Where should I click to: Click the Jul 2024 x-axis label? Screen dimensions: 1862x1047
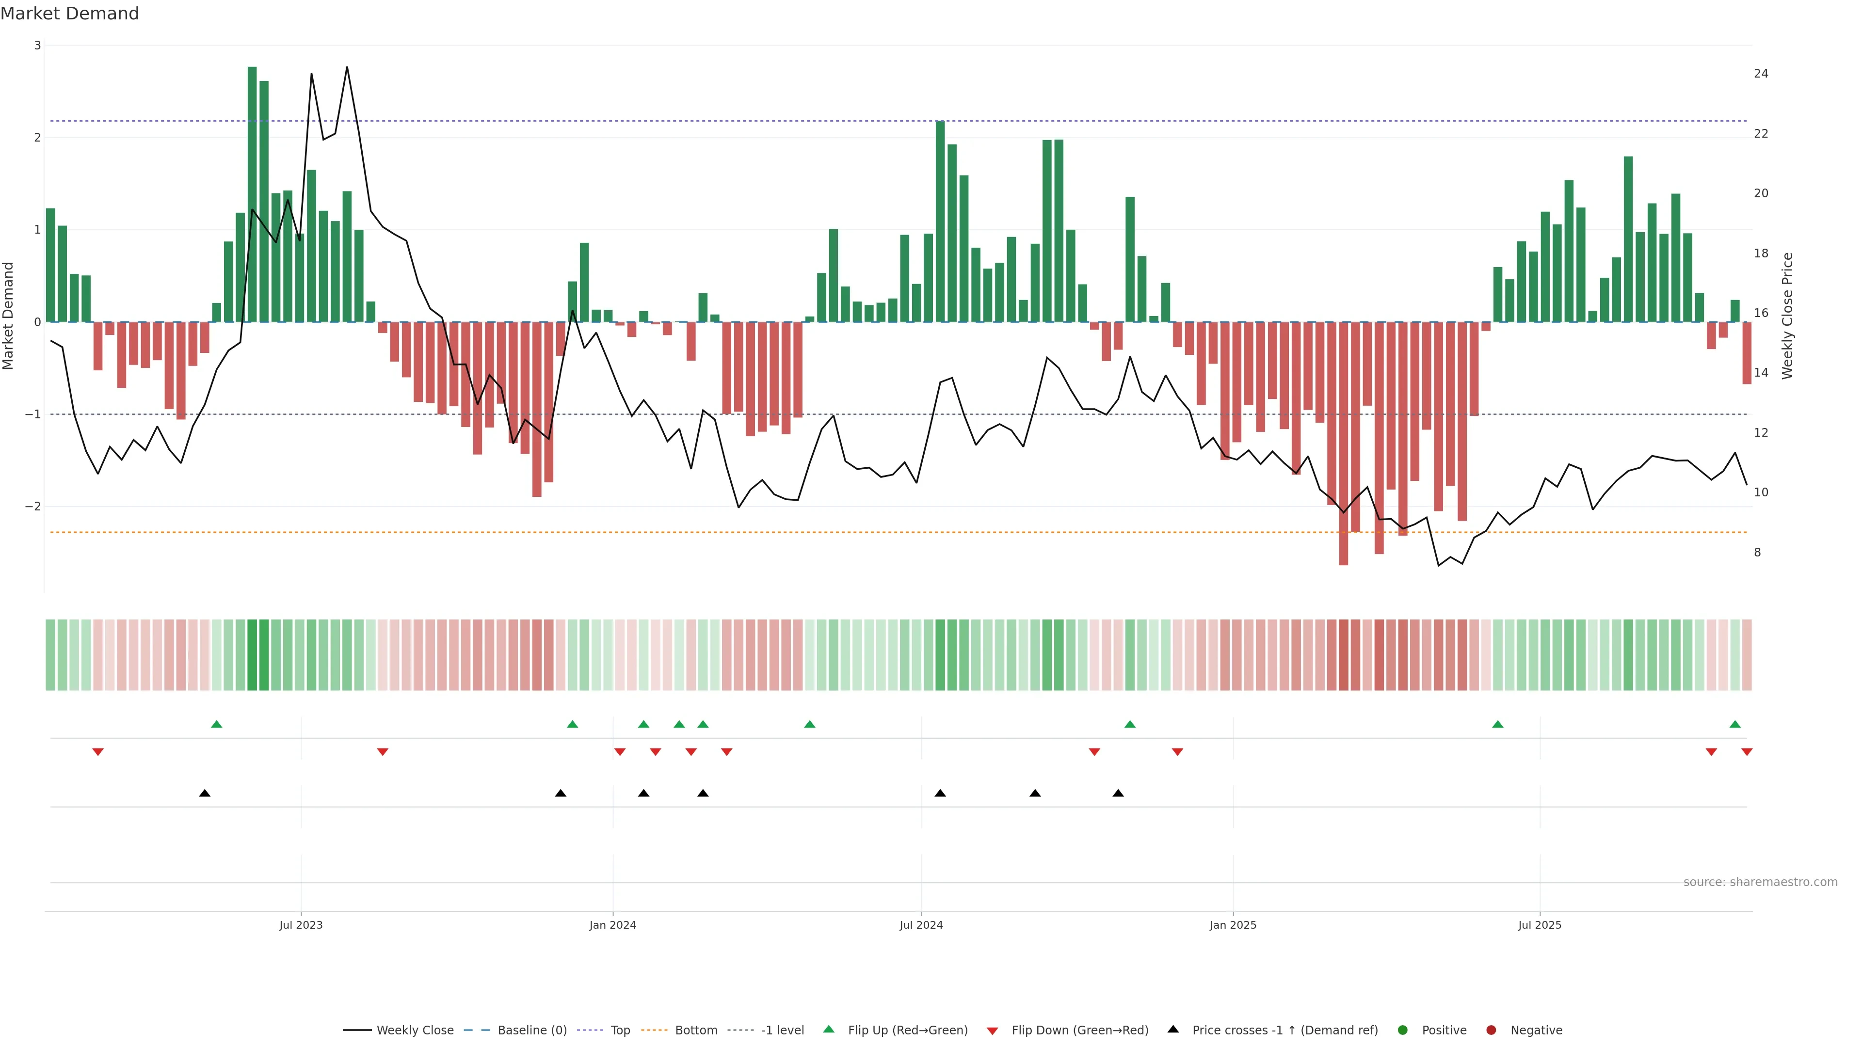(x=921, y=925)
